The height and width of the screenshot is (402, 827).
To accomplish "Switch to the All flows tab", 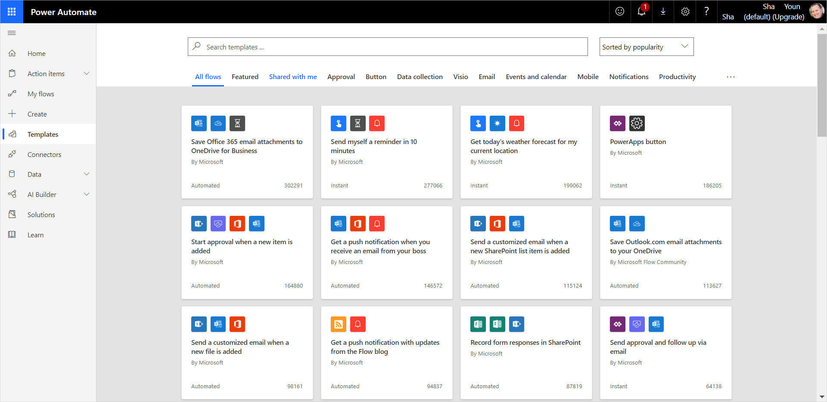I will tap(208, 77).
